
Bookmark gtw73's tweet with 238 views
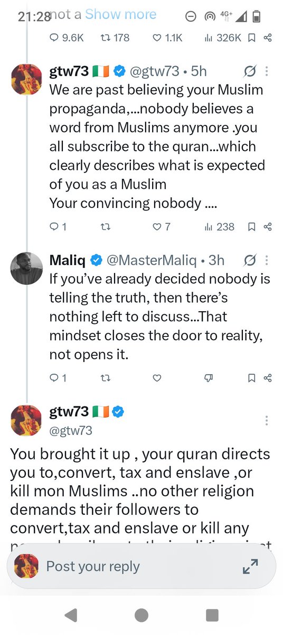click(252, 226)
